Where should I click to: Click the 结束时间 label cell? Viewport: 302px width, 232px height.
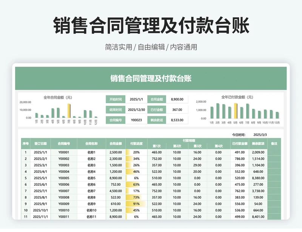coord(116,110)
